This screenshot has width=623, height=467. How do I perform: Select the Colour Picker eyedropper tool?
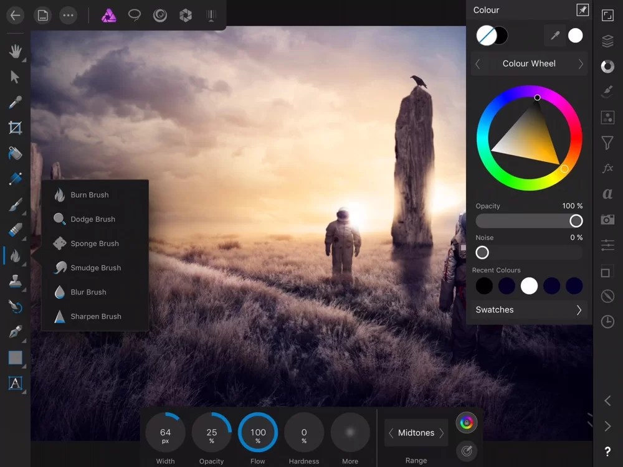(15, 103)
